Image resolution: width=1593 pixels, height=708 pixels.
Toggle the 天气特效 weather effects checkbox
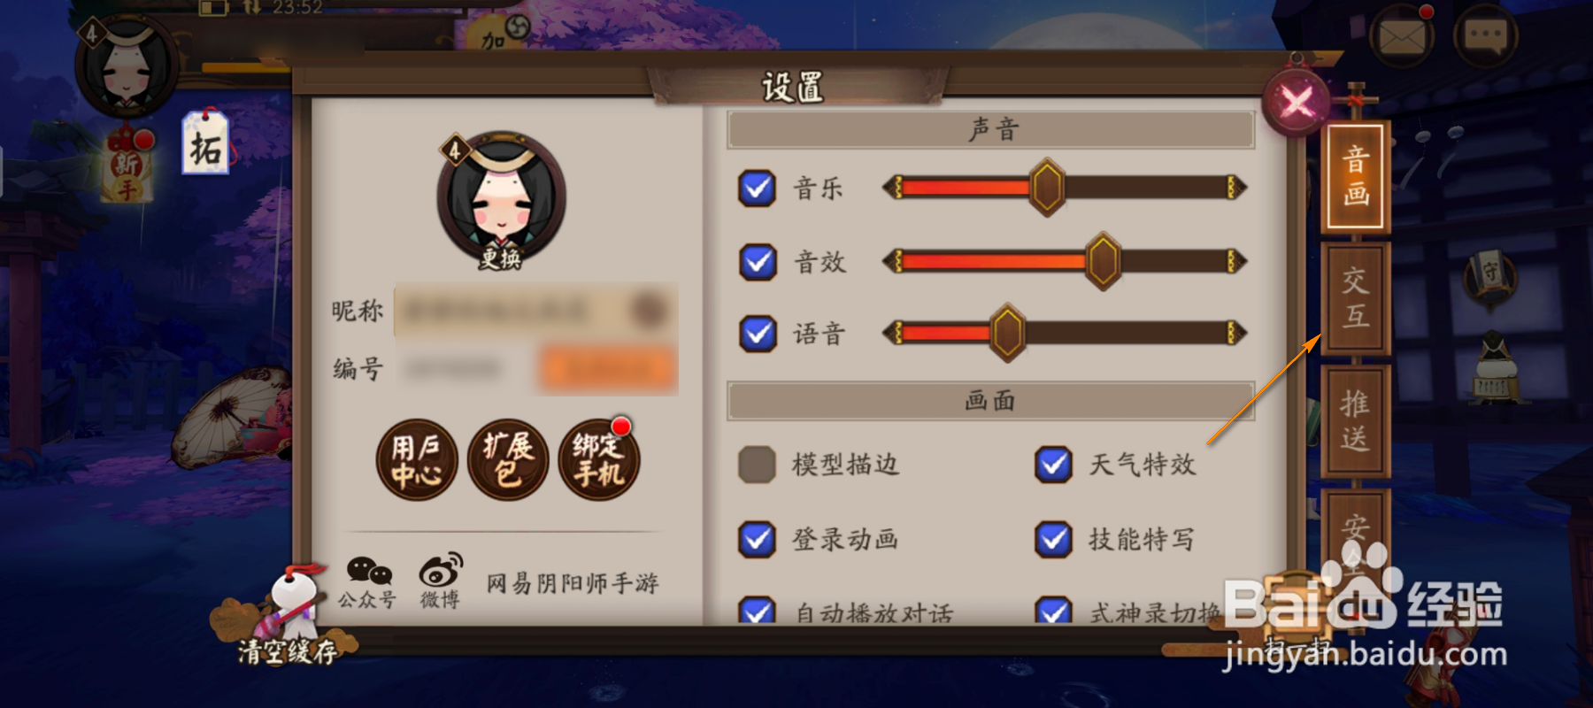tap(1054, 465)
